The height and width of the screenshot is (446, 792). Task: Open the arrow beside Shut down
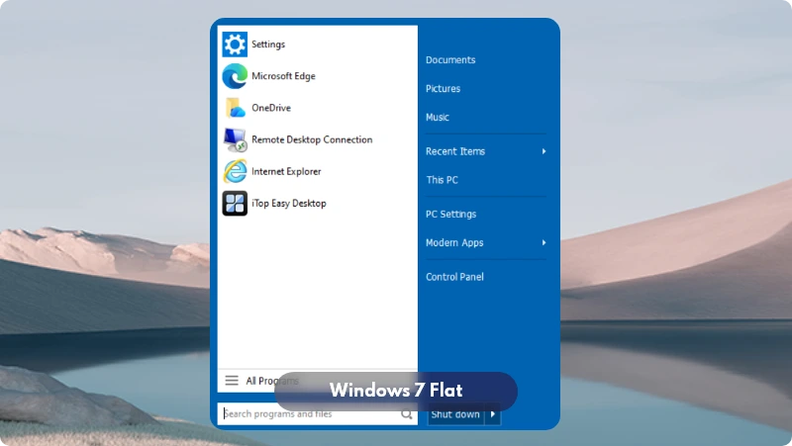pos(494,415)
